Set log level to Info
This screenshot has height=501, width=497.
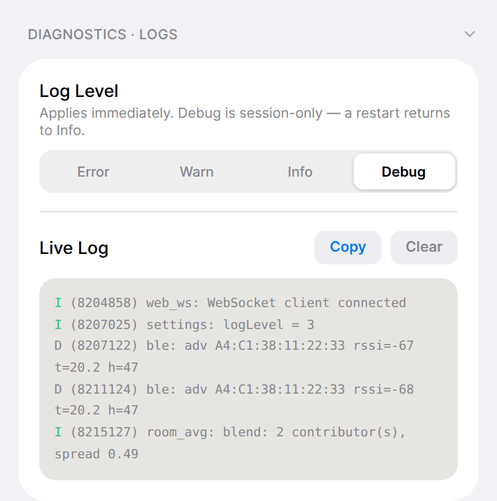point(300,171)
